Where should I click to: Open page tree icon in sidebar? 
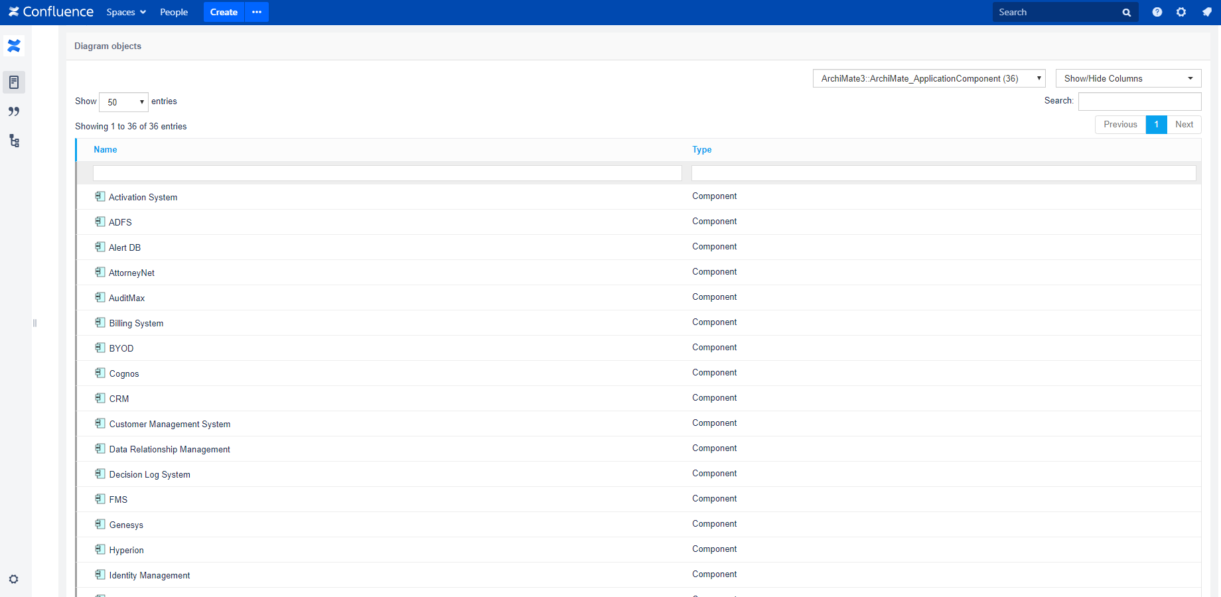pyautogui.click(x=14, y=141)
